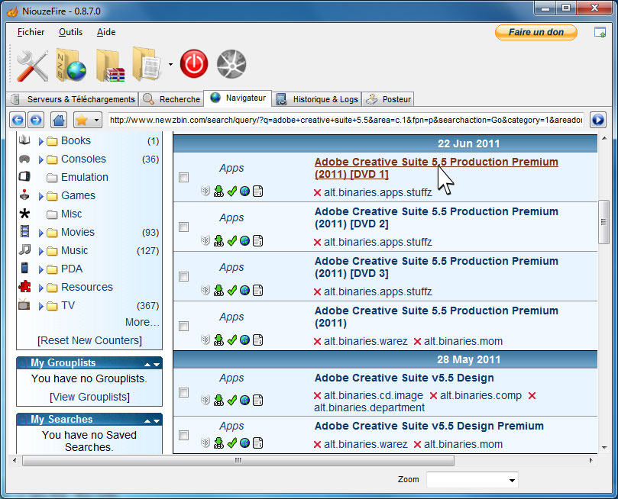Switch to Historique & Logs tab
This screenshot has height=499, width=618.
point(317,99)
